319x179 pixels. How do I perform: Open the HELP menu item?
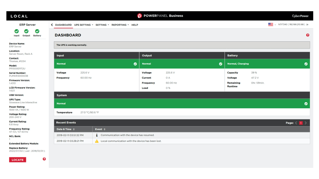(x=135, y=25)
